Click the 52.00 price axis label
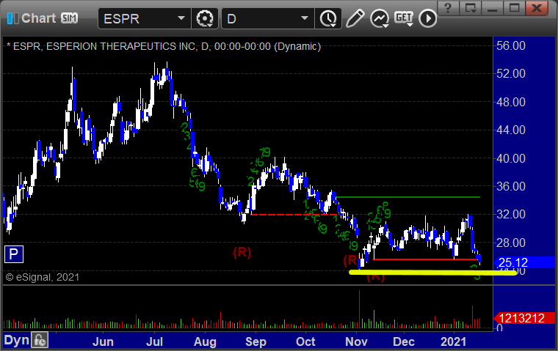 [x=511, y=73]
